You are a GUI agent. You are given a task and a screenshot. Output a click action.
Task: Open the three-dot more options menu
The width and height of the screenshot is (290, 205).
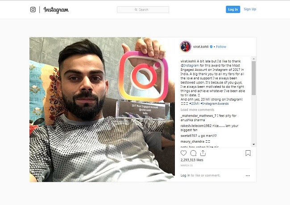248,176
